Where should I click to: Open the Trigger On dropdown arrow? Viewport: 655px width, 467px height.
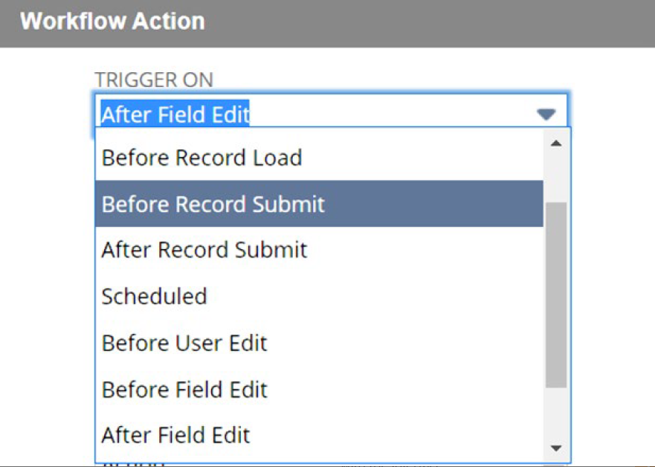pyautogui.click(x=546, y=115)
